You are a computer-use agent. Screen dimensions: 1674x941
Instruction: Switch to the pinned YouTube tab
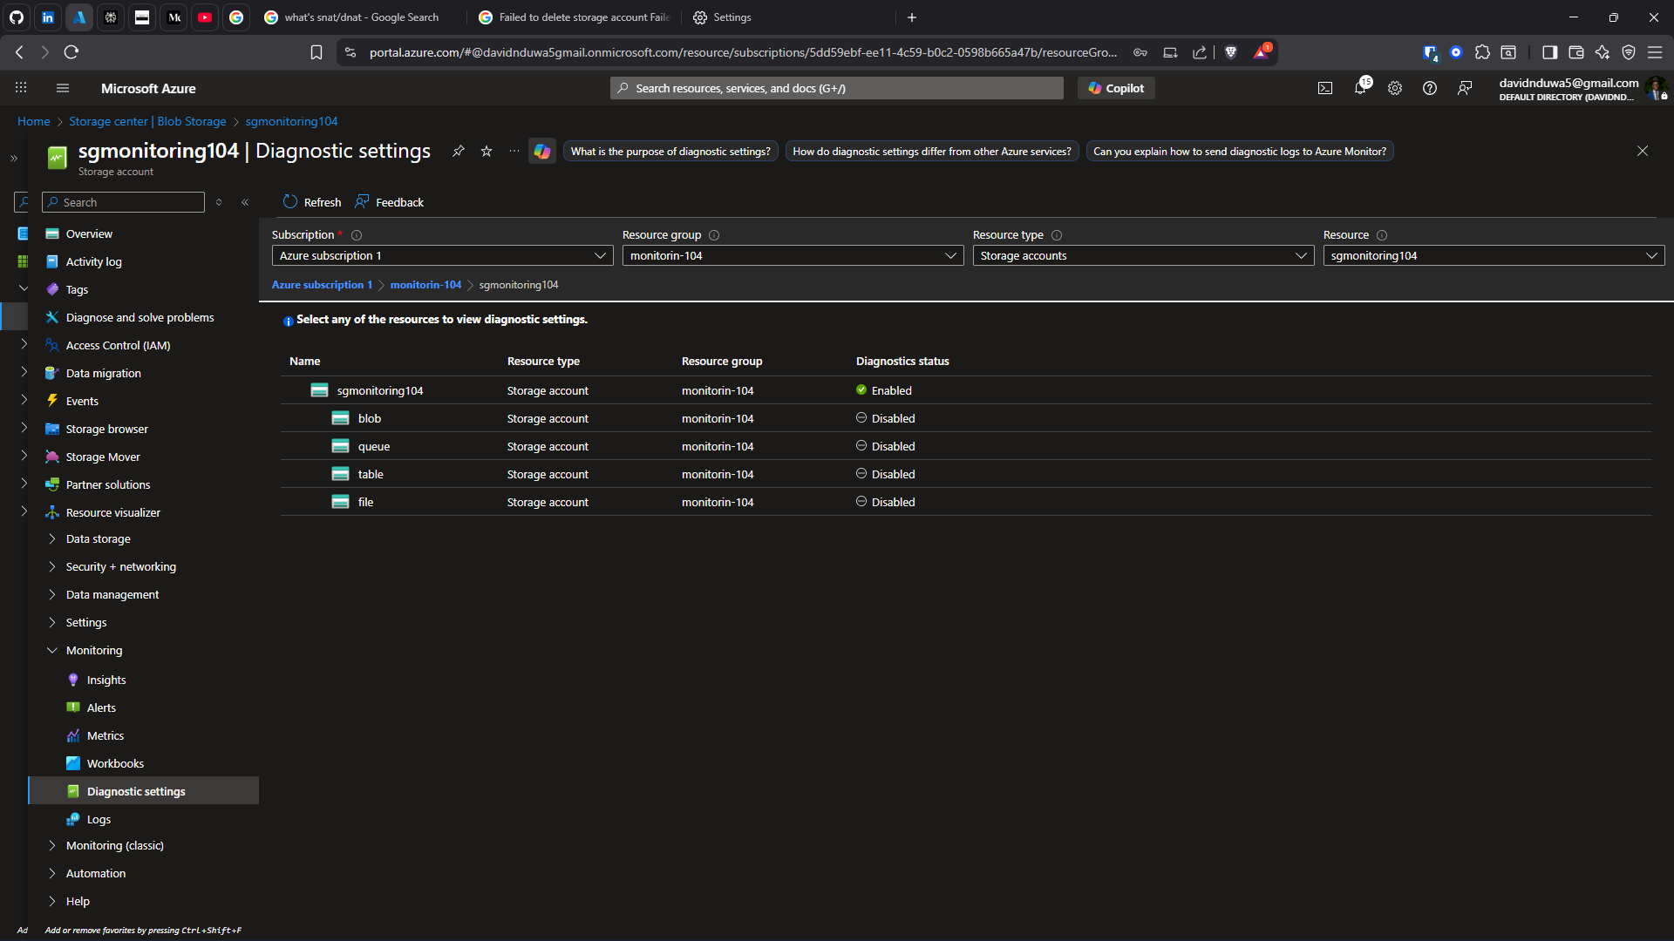click(x=205, y=17)
